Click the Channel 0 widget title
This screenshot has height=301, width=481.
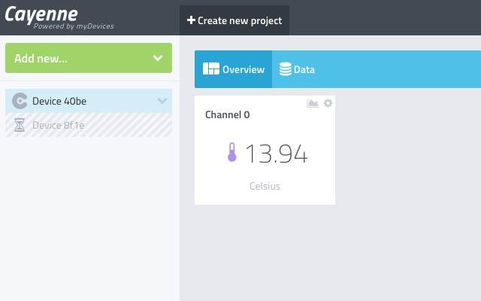click(x=227, y=115)
